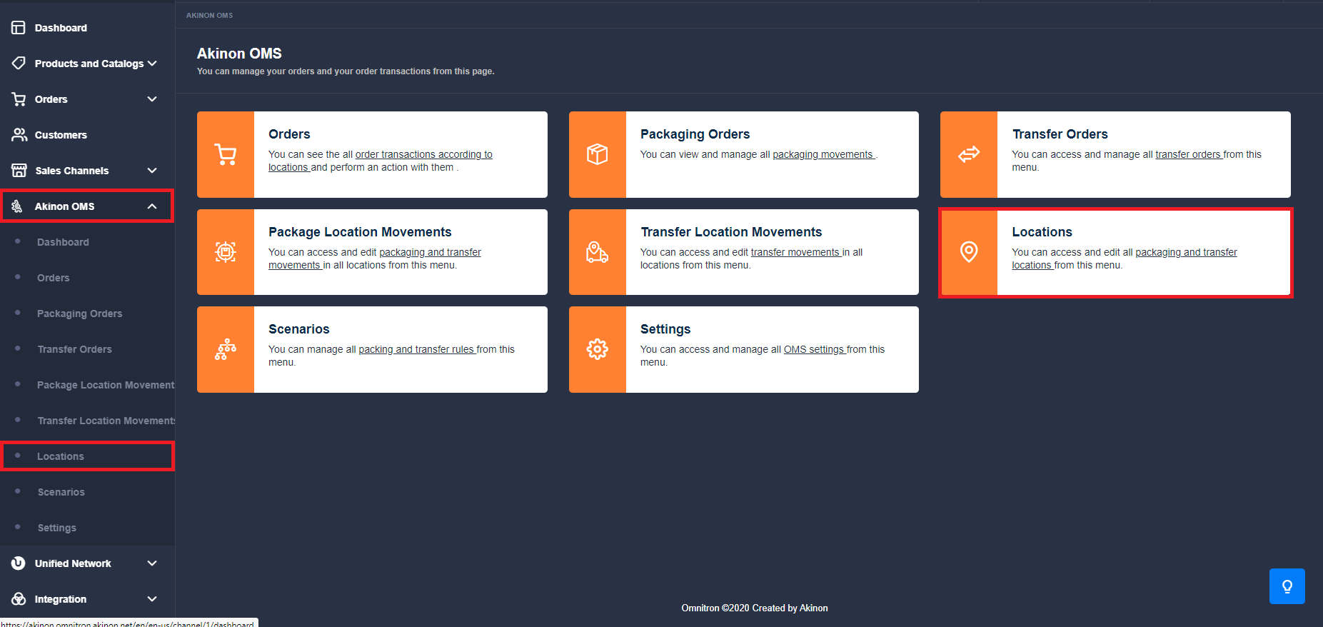Screen dimensions: 1323x627
Task: Expand the Products and Catalogs chevron
Action: click(152, 64)
